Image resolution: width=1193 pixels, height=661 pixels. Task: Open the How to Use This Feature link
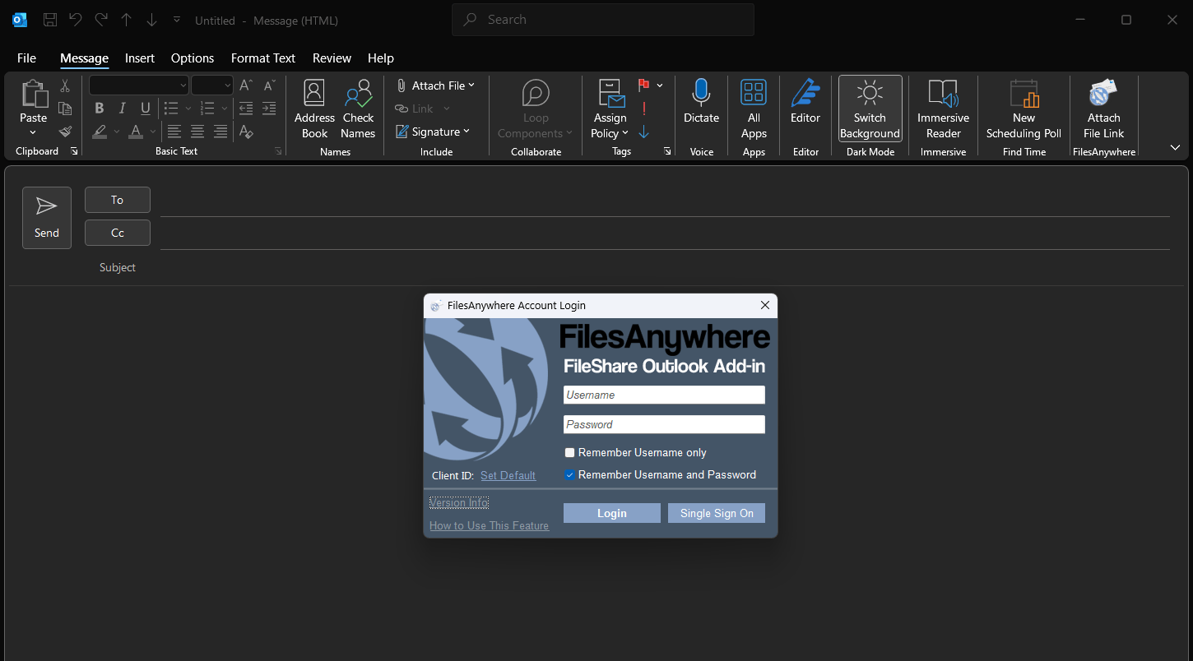(x=489, y=526)
